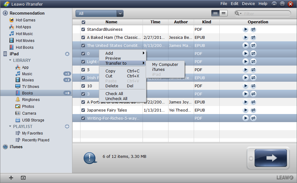This screenshot has height=183, width=297.
Task: Choose Cut from context menu
Action: [x=123, y=76]
